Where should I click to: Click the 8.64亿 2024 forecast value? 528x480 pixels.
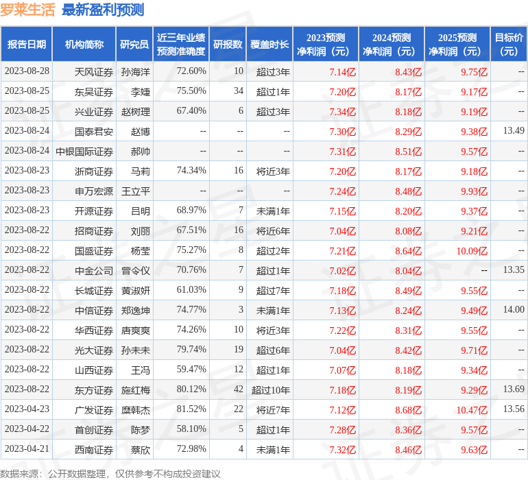point(408,251)
